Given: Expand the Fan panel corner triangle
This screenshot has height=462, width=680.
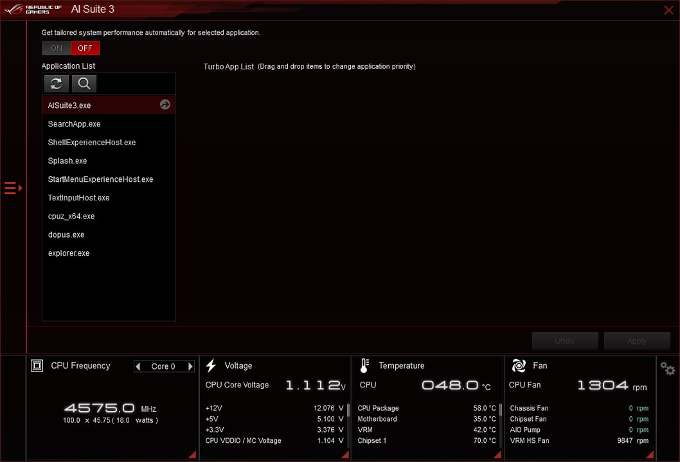Looking at the screenshot, I should pos(650,455).
